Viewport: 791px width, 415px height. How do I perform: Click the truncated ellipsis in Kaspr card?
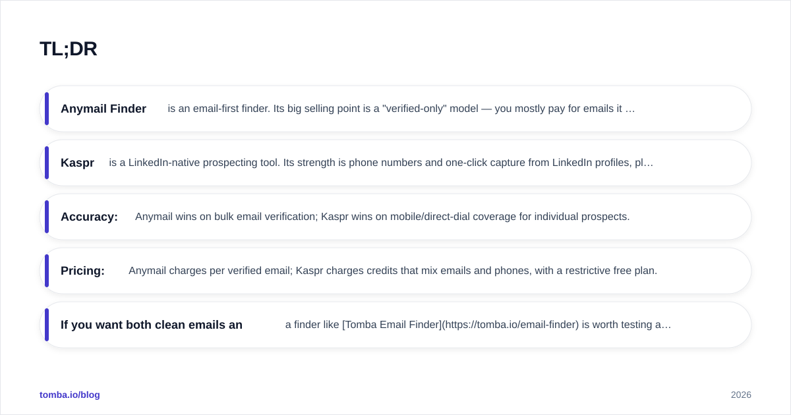pyautogui.click(x=649, y=163)
